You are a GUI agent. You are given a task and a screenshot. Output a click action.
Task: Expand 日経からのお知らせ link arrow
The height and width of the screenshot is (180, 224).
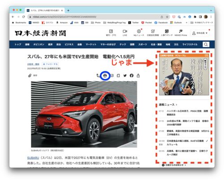185,165
